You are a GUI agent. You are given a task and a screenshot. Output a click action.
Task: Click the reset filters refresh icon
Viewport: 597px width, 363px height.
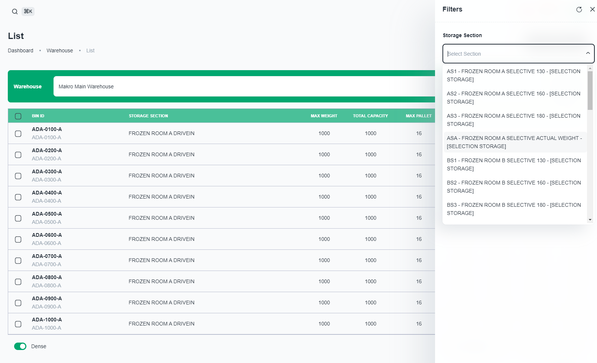point(579,10)
